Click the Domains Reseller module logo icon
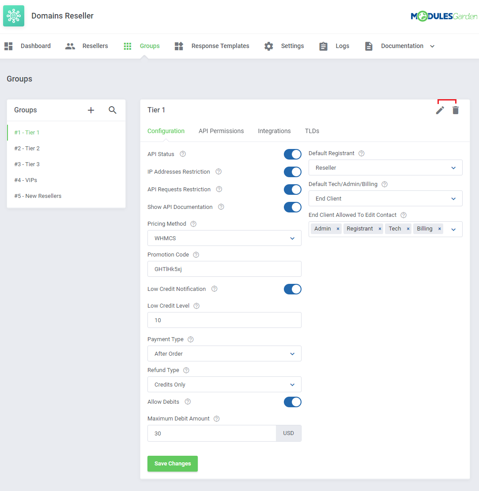The width and height of the screenshot is (479, 491). click(14, 16)
